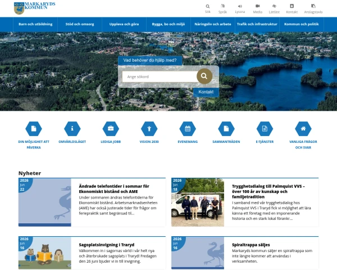The height and width of the screenshot is (270, 337).
Task: Click the round gold search button
Action: click(204, 76)
